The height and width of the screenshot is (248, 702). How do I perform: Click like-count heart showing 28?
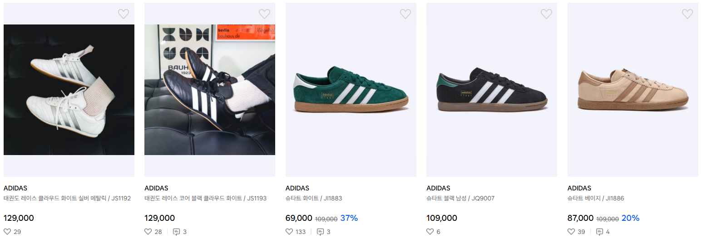[148, 232]
